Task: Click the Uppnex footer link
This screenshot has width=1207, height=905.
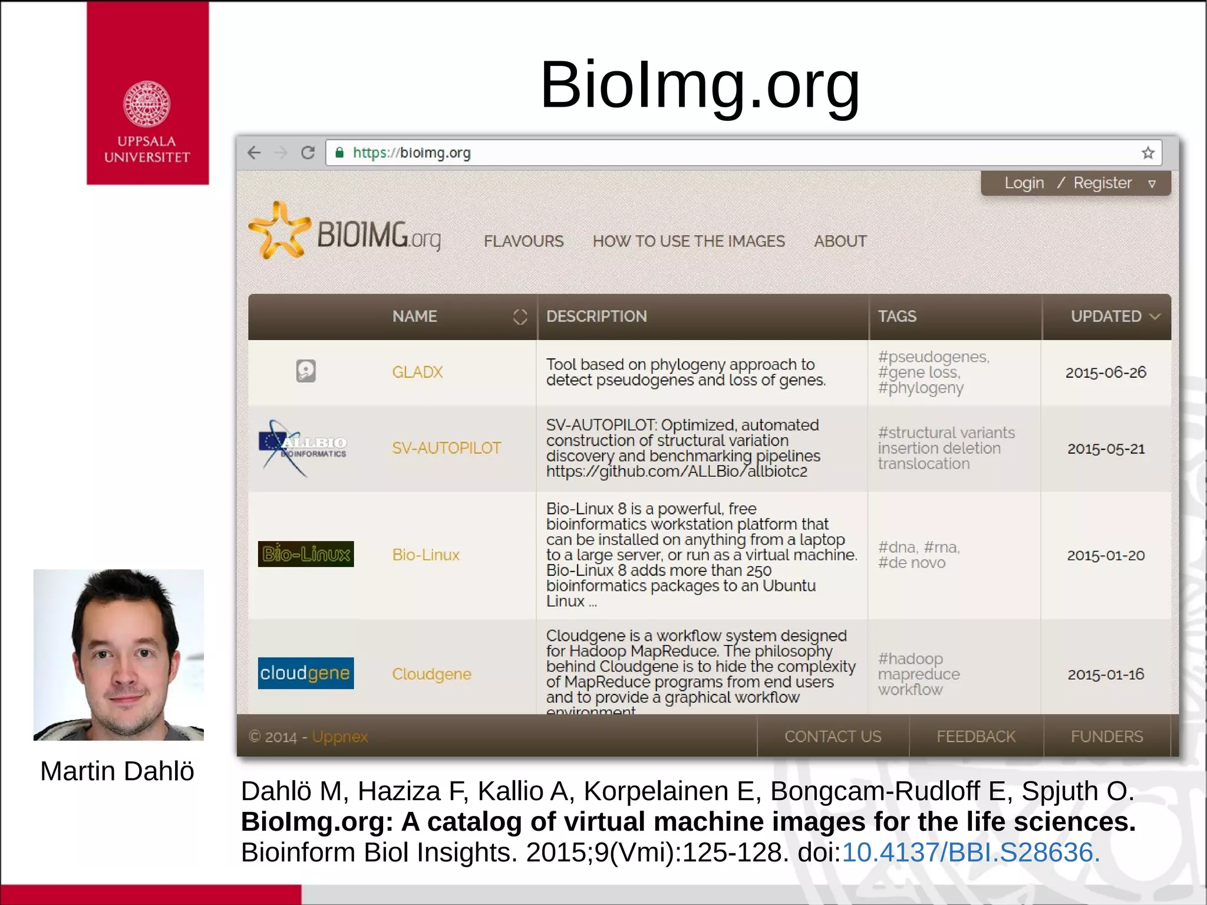Action: 339,736
